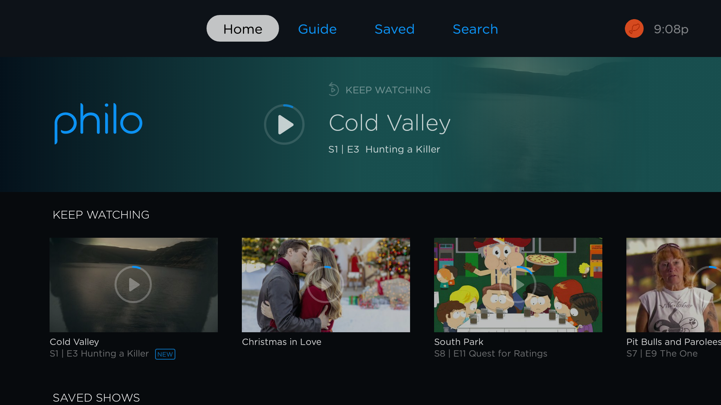The height and width of the screenshot is (405, 721).
Task: Click the Pit Bulls and Parolees title
Action: coord(674,342)
